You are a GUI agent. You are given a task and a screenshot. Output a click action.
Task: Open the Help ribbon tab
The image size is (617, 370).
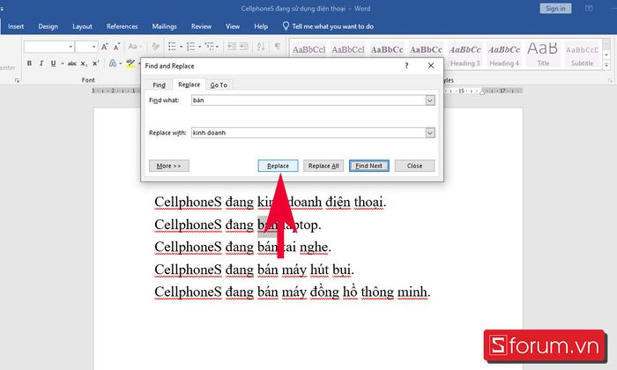pos(261,26)
